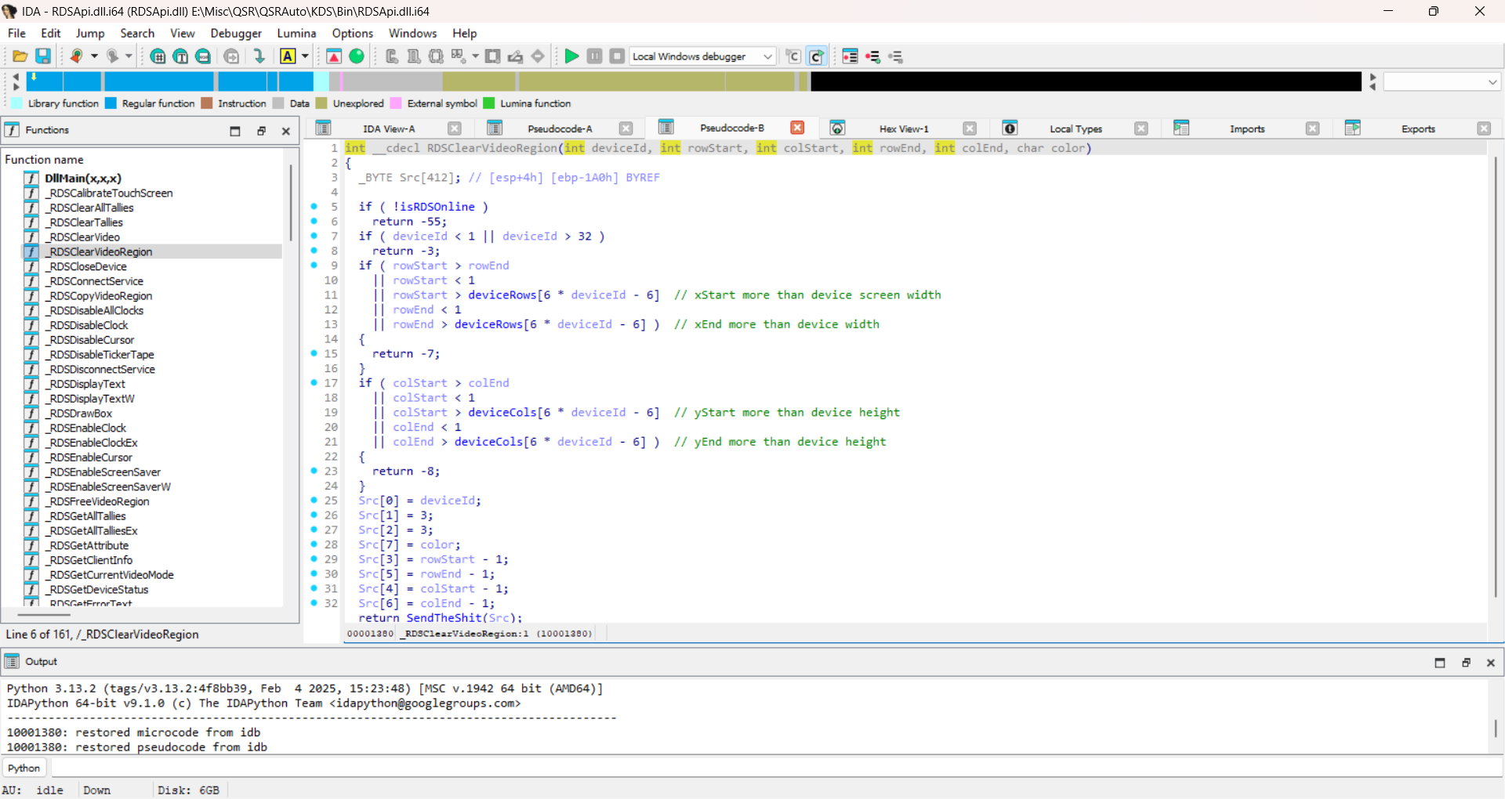Click the Open file folder icon

[20, 56]
